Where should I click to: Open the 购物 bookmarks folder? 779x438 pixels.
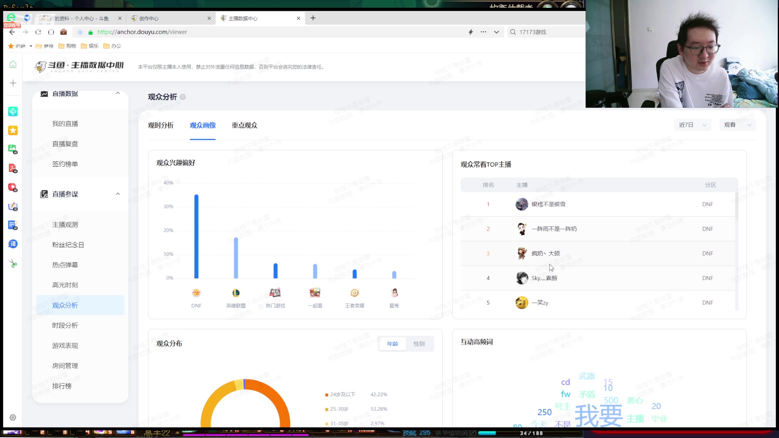67,46
